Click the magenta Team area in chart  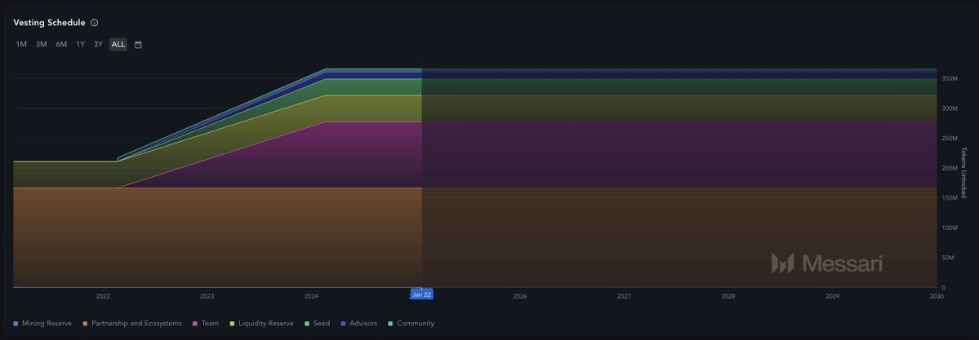(327, 155)
